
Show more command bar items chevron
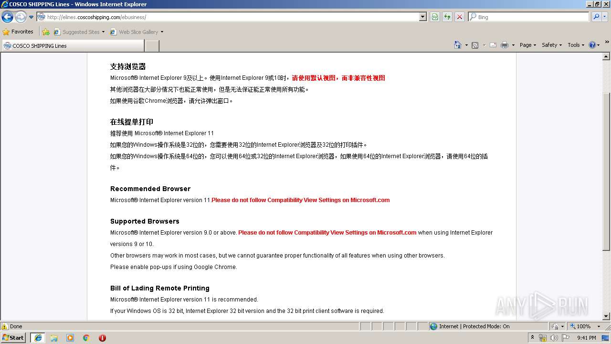[x=607, y=43]
